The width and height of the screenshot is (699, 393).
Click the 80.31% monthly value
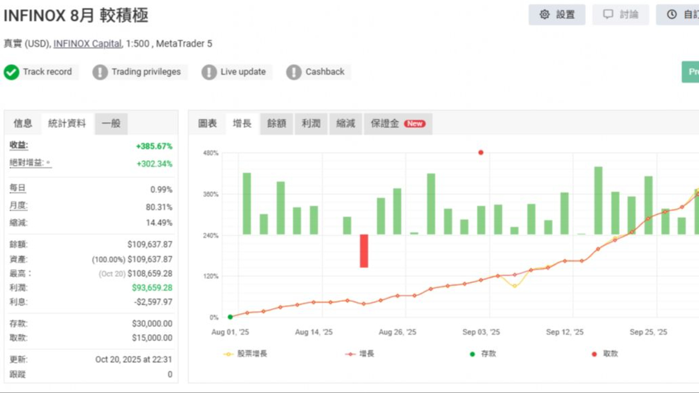tap(159, 207)
